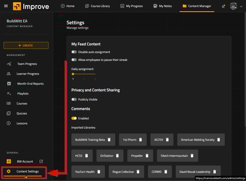
Task: Open the hamburger menu icon
Action: (x=6, y=6)
